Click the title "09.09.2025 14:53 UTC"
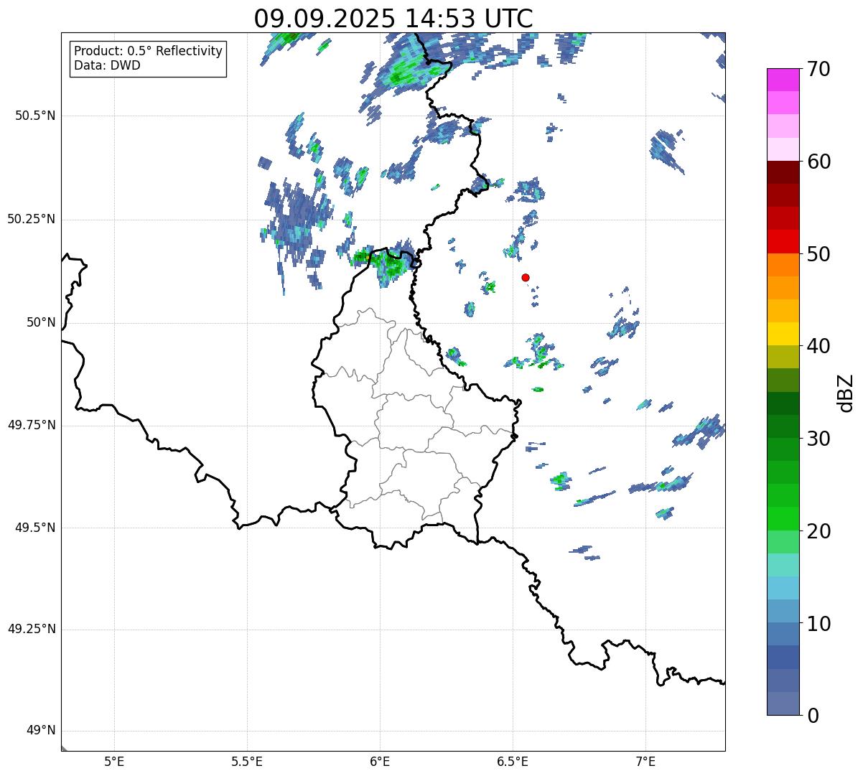The width and height of the screenshot is (863, 776). tap(393, 19)
